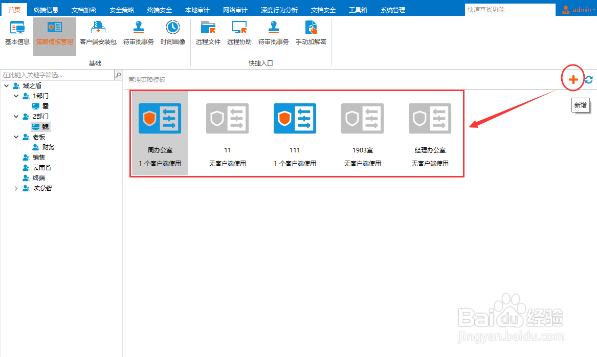Switch to the 文档加密 tab
This screenshot has width=597, height=357.
pyautogui.click(x=84, y=10)
